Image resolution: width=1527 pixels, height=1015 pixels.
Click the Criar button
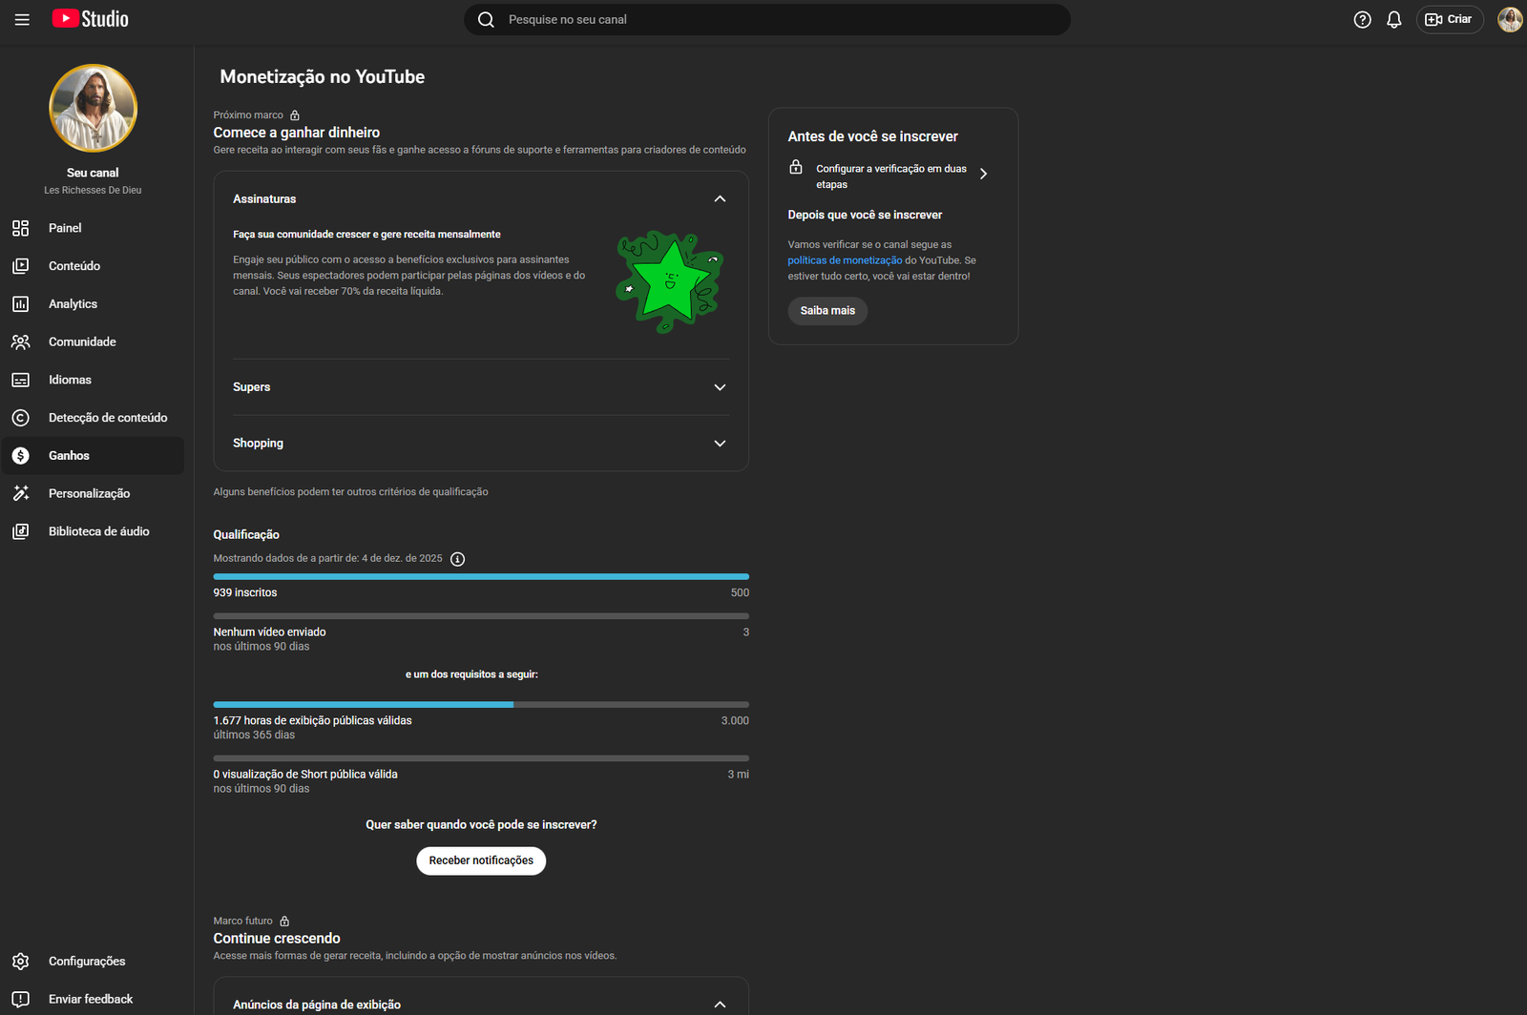tap(1450, 19)
